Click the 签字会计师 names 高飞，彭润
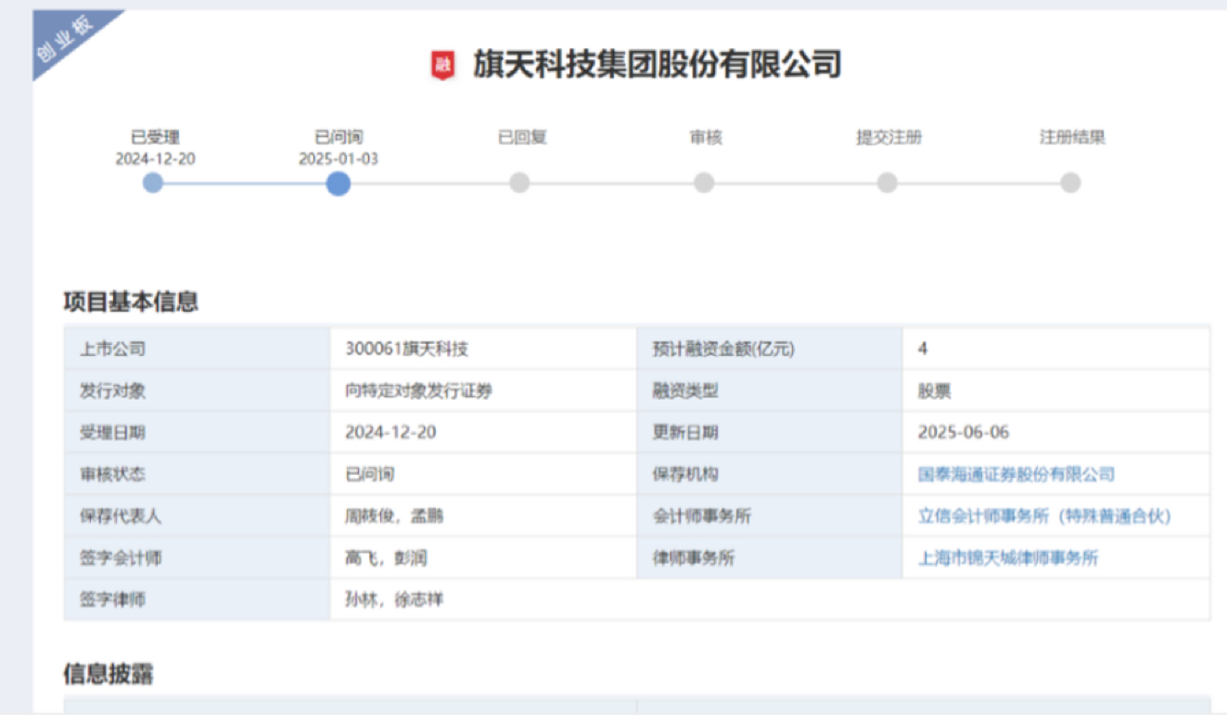Image resolution: width=1227 pixels, height=715 pixels. click(386, 558)
